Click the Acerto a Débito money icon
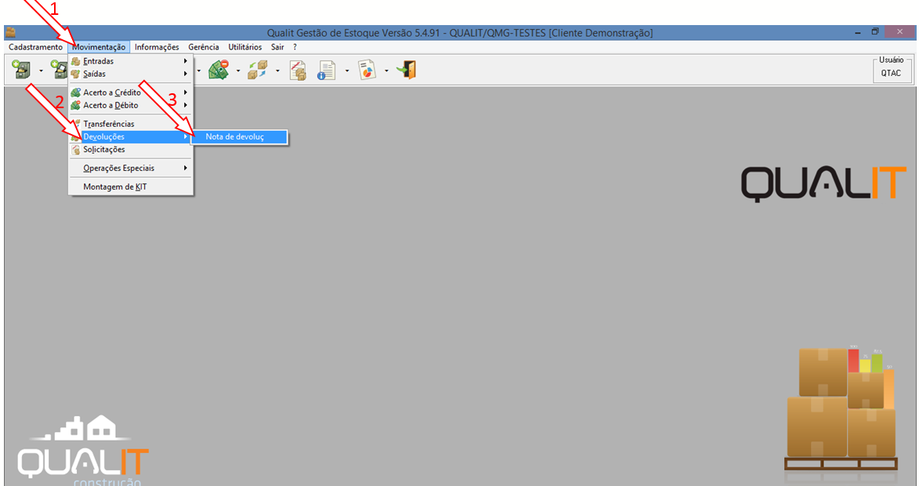 (x=76, y=106)
